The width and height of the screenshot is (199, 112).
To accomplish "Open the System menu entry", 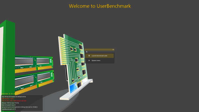I will click(x=99, y=60).
